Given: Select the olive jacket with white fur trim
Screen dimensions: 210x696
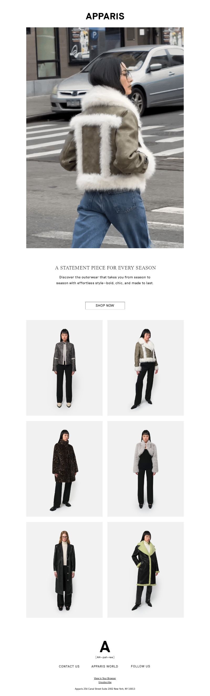Looking at the screenshot, I should pos(146,368).
